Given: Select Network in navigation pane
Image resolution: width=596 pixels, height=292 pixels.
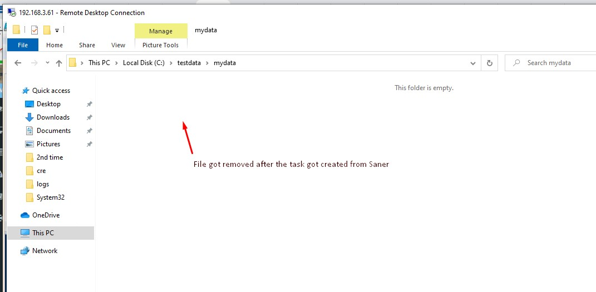Looking at the screenshot, I should (45, 251).
